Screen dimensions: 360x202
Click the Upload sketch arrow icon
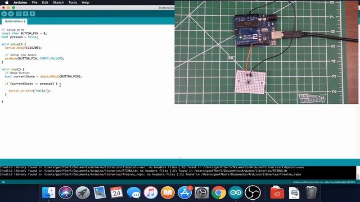coord(11,14)
